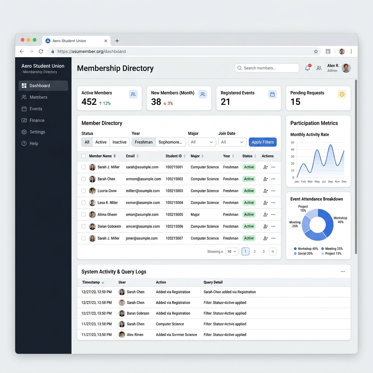The height and width of the screenshot is (373, 373).
Task: Open Settings in sidebar
Action: click(x=43, y=132)
